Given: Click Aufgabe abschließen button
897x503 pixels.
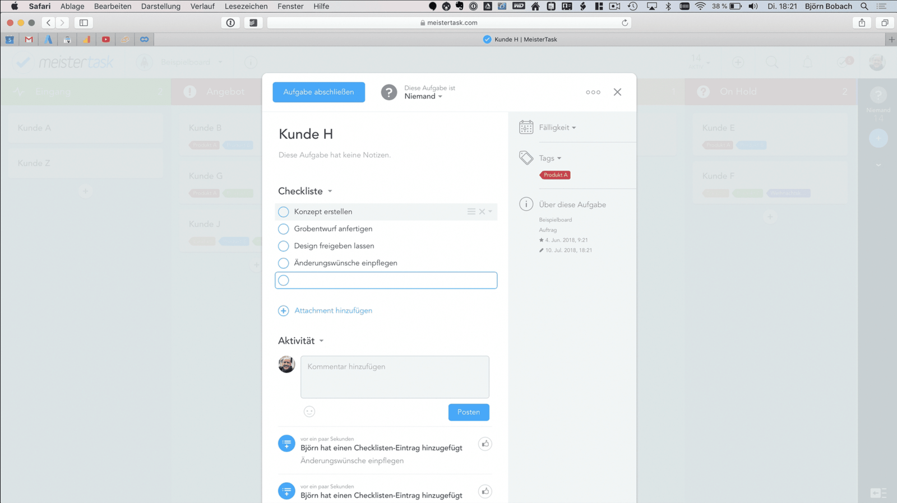Looking at the screenshot, I should pos(318,92).
